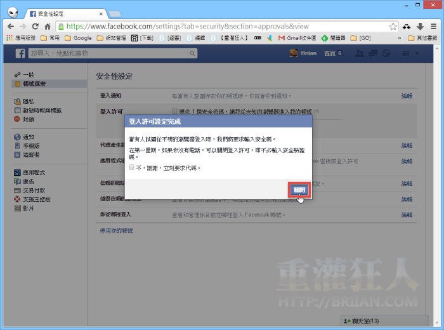Select 通知 globe item in the sidebar
Viewport: 444px width, 330px height.
(28, 136)
